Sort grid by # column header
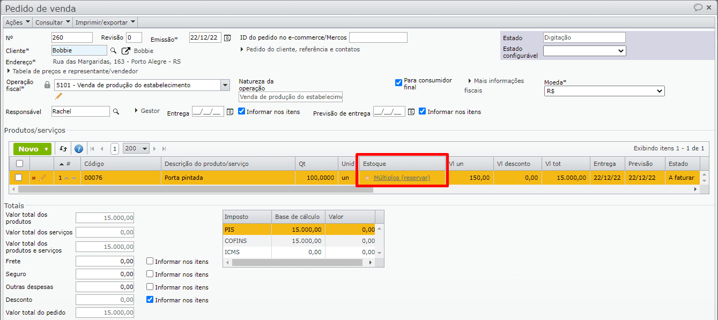The width and height of the screenshot is (718, 320). coord(67,164)
